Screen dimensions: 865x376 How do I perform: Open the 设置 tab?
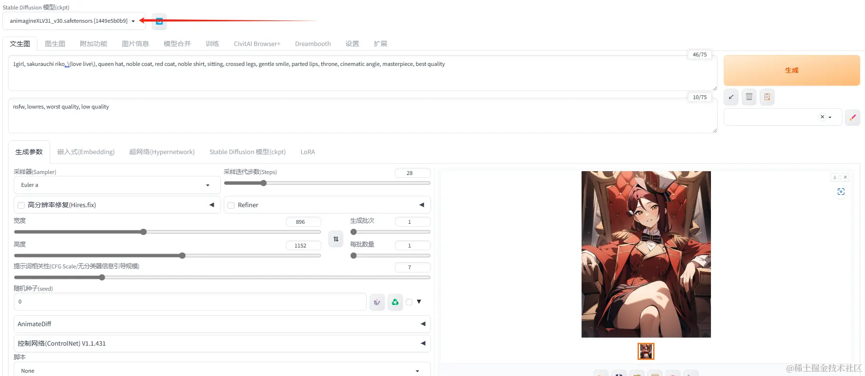(x=352, y=44)
